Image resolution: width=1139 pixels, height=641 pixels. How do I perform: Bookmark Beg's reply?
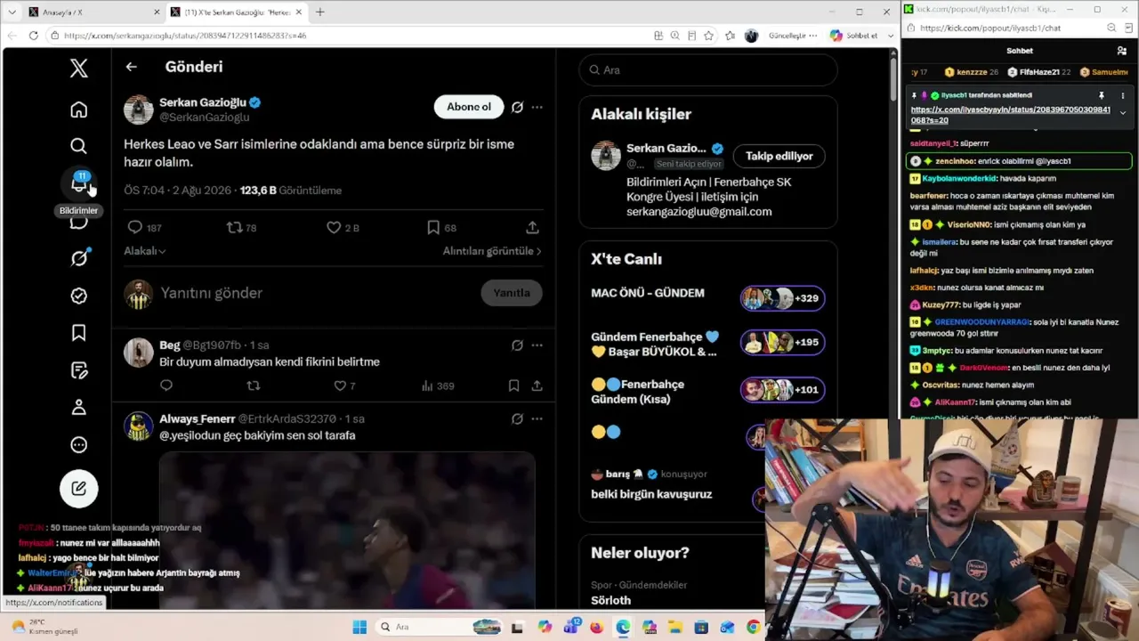point(513,385)
